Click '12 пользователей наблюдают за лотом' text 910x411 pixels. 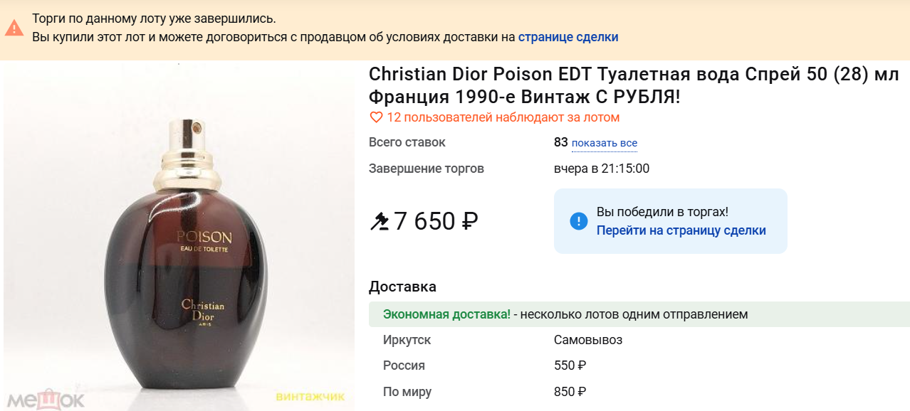point(503,117)
